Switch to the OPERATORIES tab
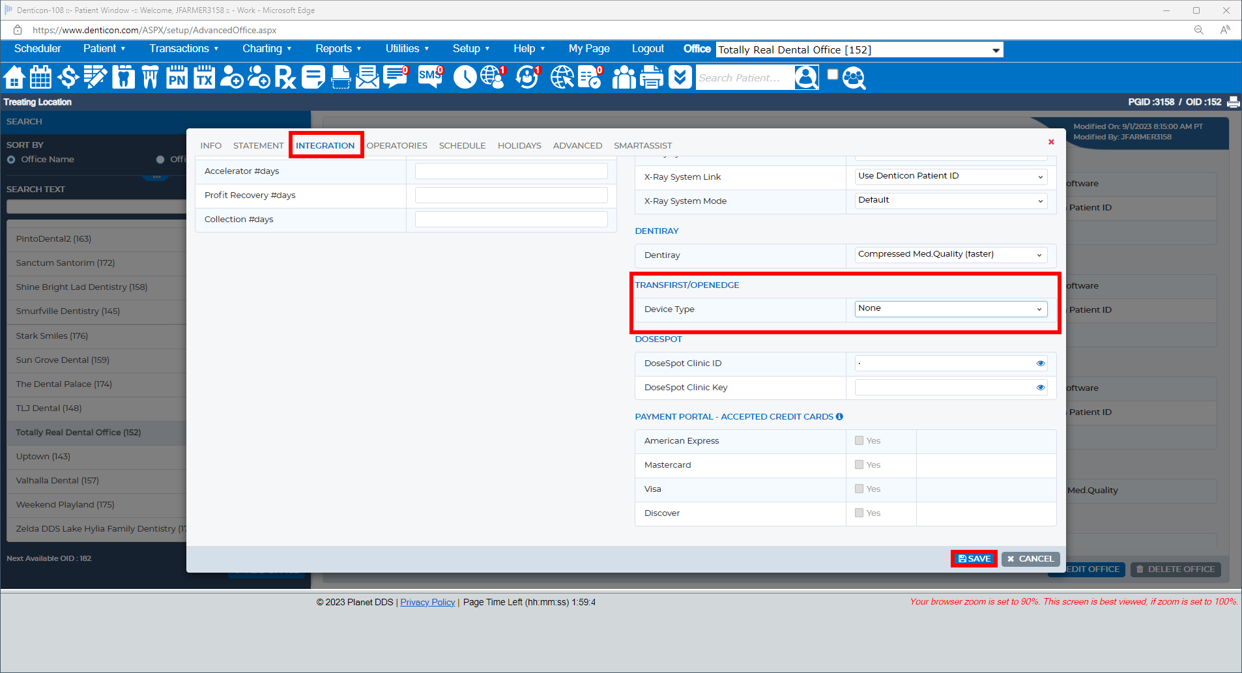Image resolution: width=1242 pixels, height=673 pixels. [397, 145]
